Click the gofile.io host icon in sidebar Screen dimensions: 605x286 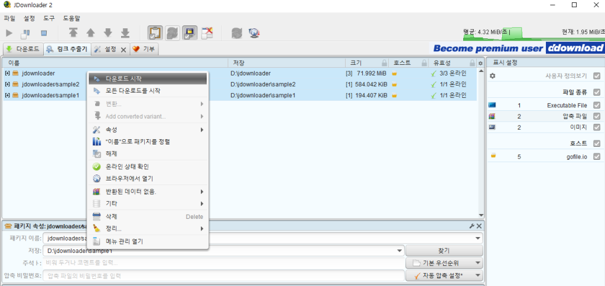(x=493, y=156)
